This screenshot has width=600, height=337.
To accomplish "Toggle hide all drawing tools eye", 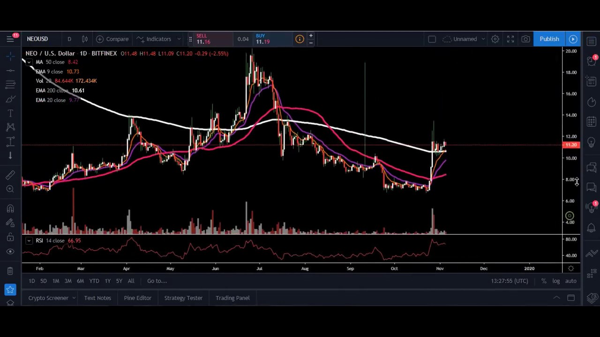I will pyautogui.click(x=10, y=252).
